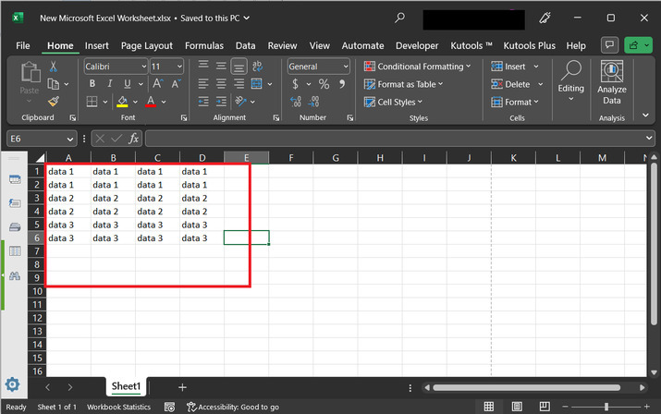Click the Cut scissors icon
Screen dimensions: 661x414
click(54, 67)
